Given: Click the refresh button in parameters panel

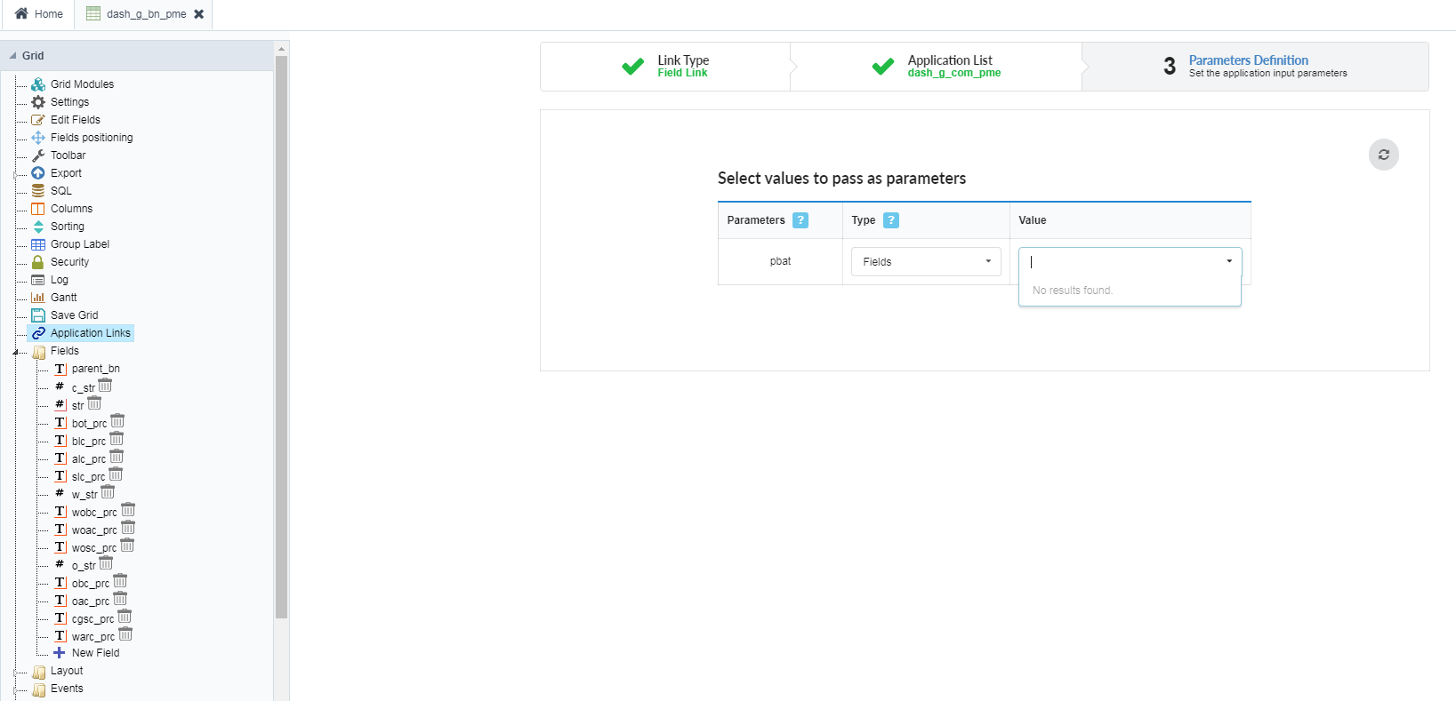Looking at the screenshot, I should tap(1383, 155).
